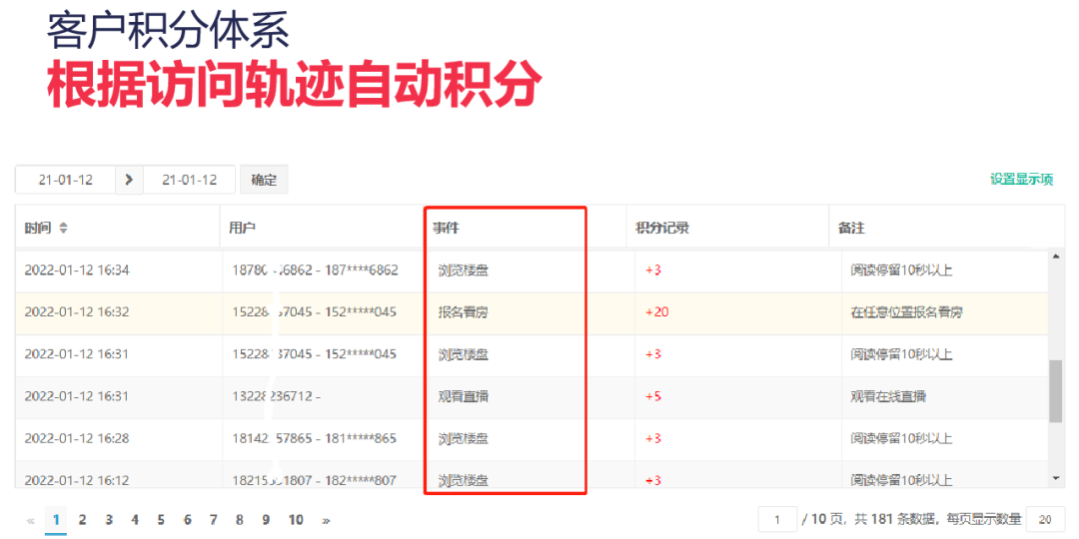Open 设置显示项 display settings link
Viewport: 1079px width, 539px height.
click(x=1021, y=180)
